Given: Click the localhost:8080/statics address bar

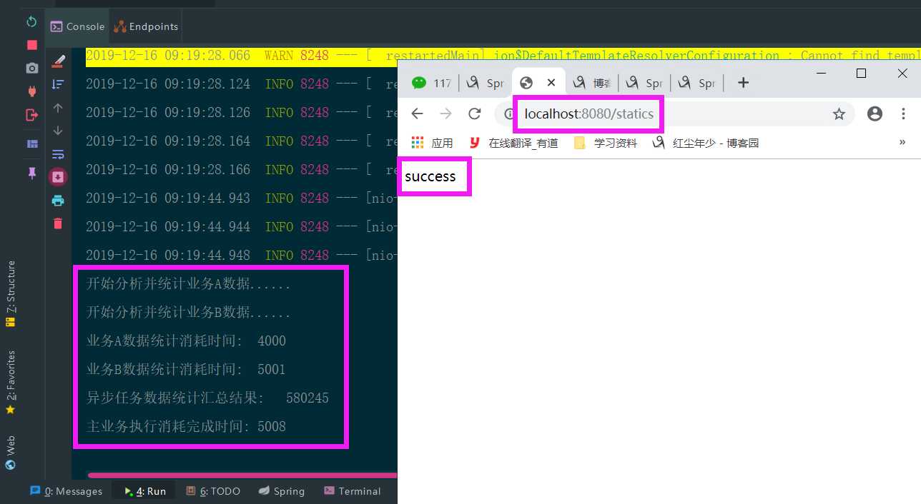Looking at the screenshot, I should pos(588,114).
